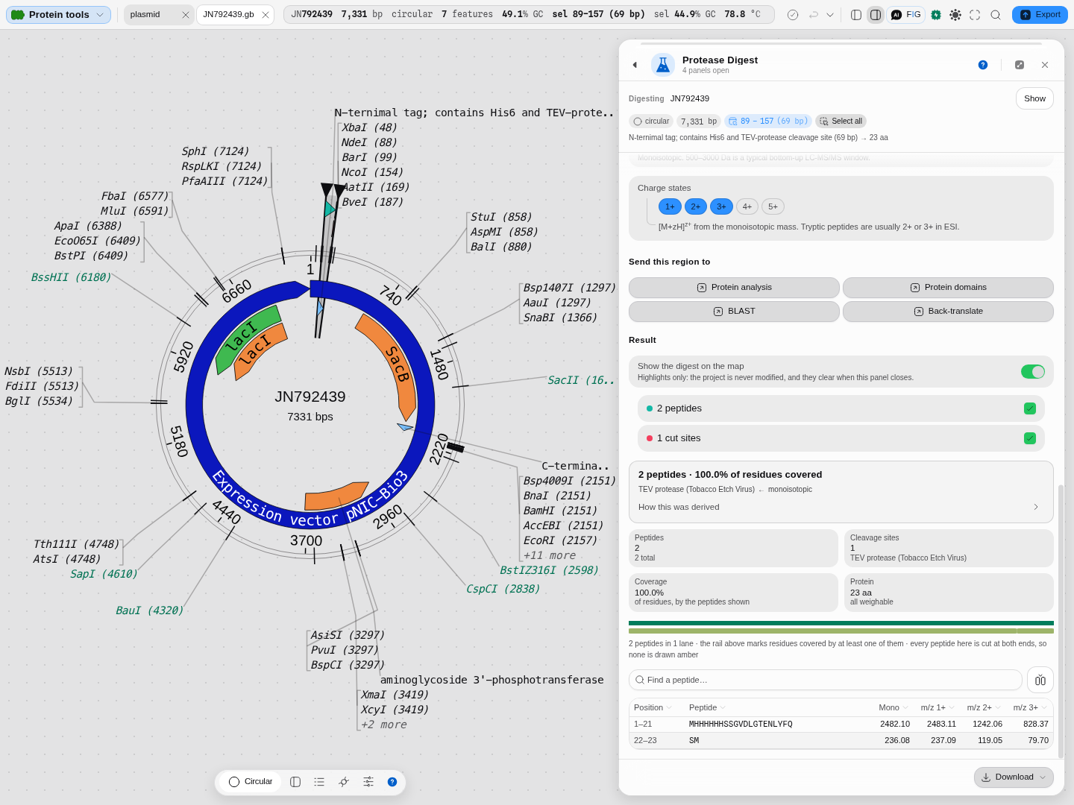Toggle 'Show the digest on the map' switch
This screenshot has height=805, width=1074.
(1033, 371)
